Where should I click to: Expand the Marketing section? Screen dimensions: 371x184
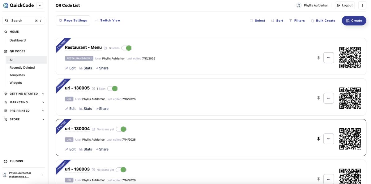[x=24, y=102]
